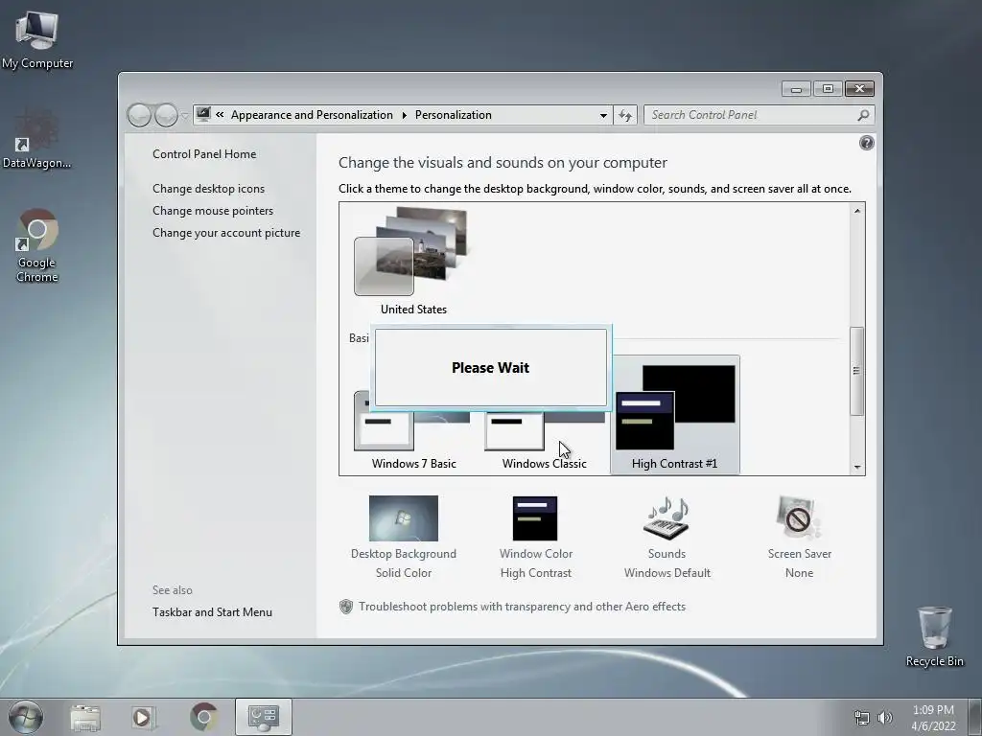The image size is (982, 736).
Task: Go to Appearance and Personalization breadcrumb
Action: (312, 115)
